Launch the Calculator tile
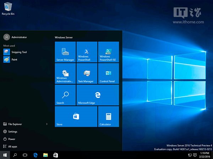 [109, 117]
